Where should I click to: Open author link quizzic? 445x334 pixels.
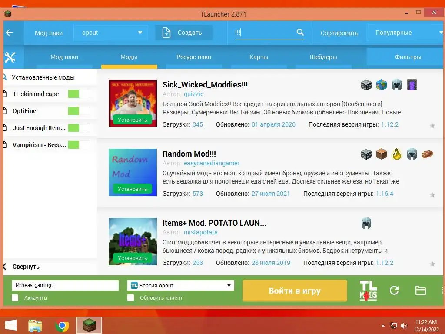pyautogui.click(x=193, y=94)
